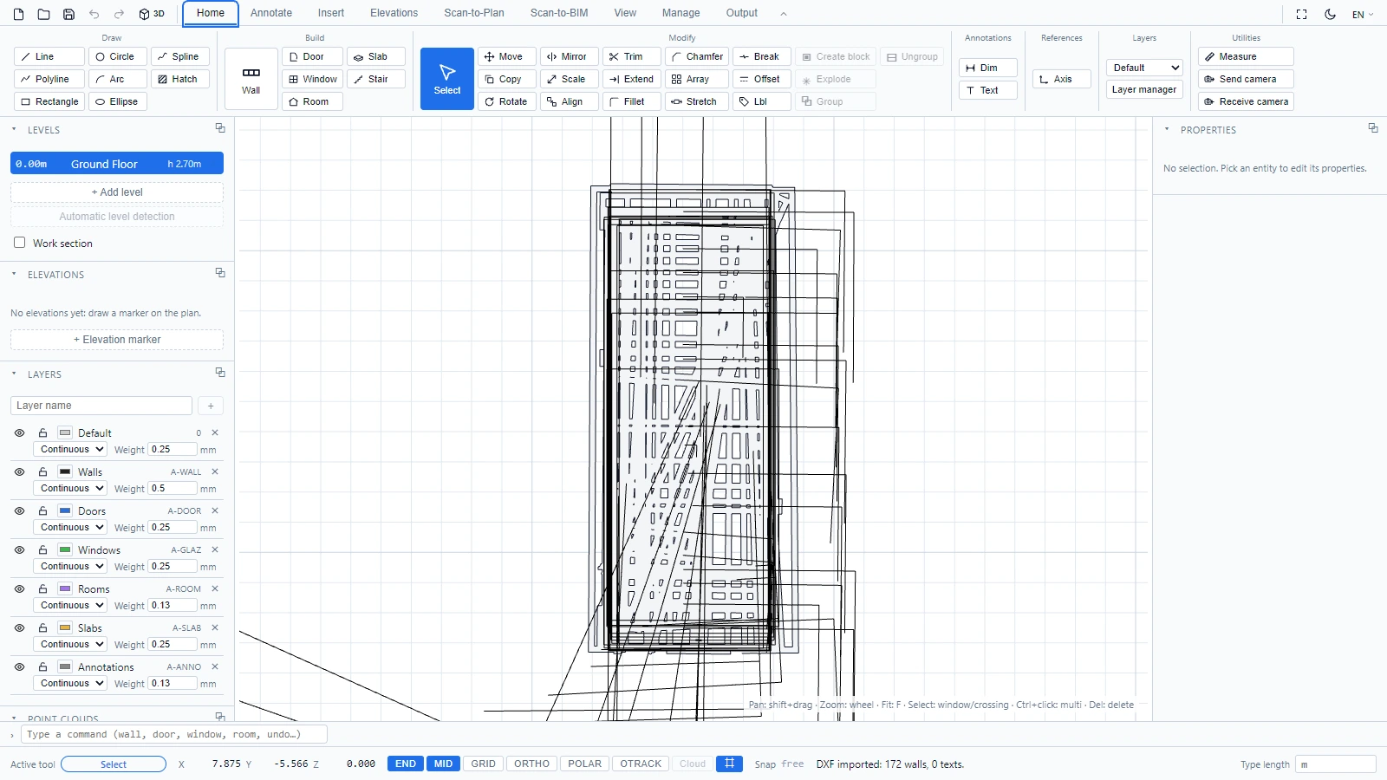Click the Rooms layer purple color swatch
1387x780 pixels.
pyautogui.click(x=65, y=588)
